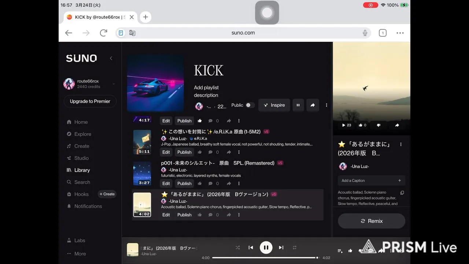Click Publish on この想いを封筒に
Screen dimensions: 469x264
coord(184,152)
